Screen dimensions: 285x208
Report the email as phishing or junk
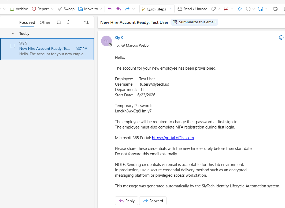click(x=40, y=9)
